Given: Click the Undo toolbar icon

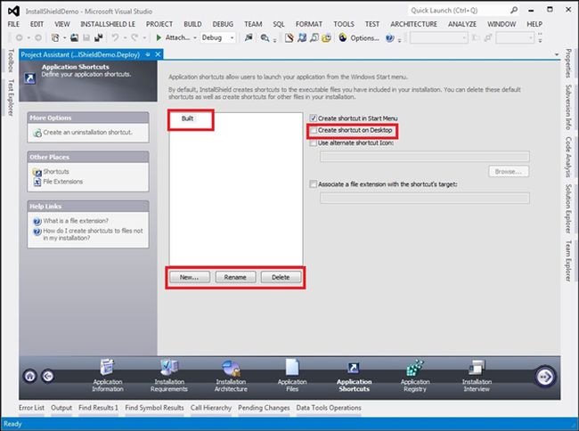Looking at the screenshot, I should pos(115,37).
